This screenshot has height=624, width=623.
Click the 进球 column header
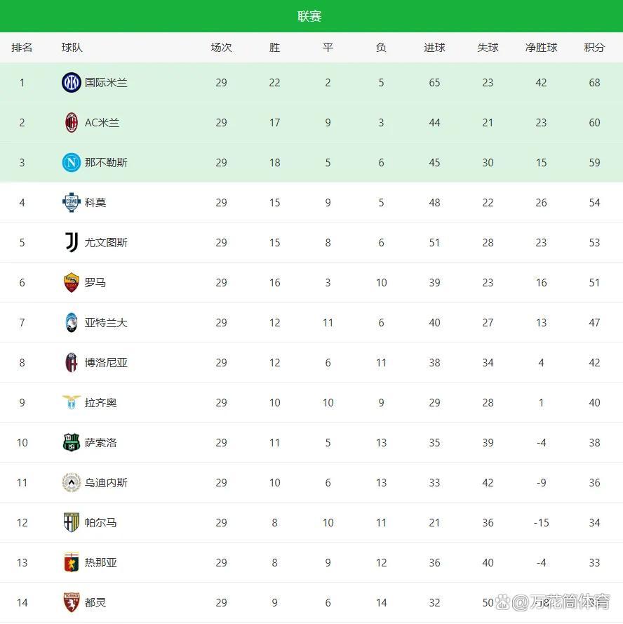pyautogui.click(x=434, y=48)
